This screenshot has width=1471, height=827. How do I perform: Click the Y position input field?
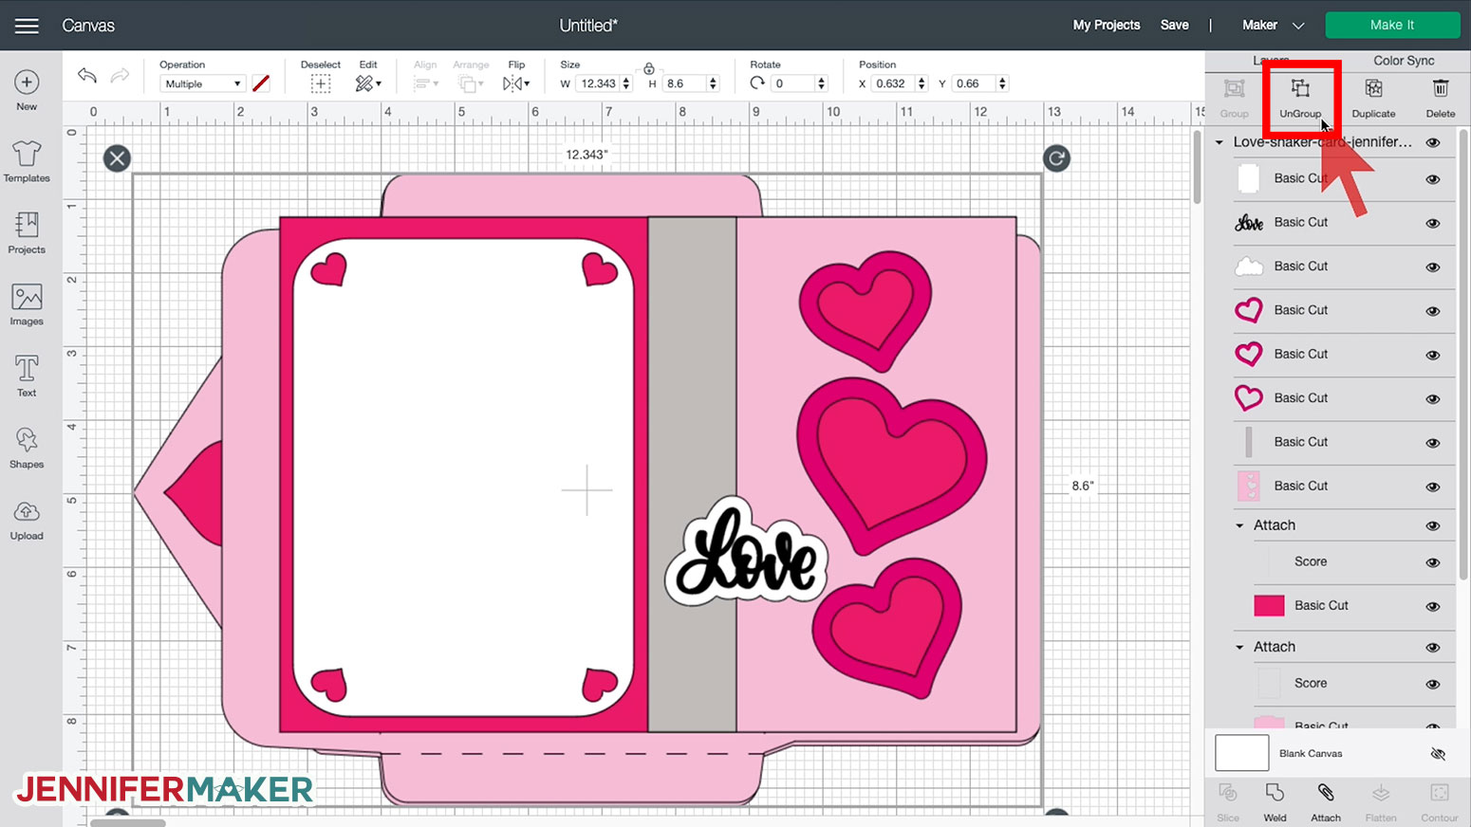tap(973, 83)
